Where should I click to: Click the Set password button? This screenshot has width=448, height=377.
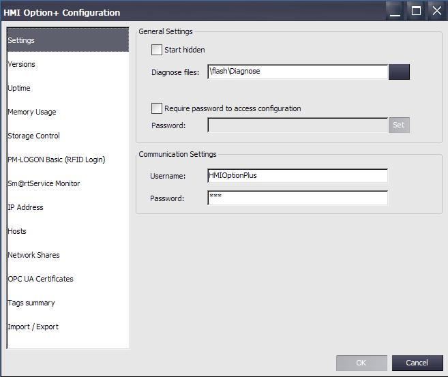[399, 125]
